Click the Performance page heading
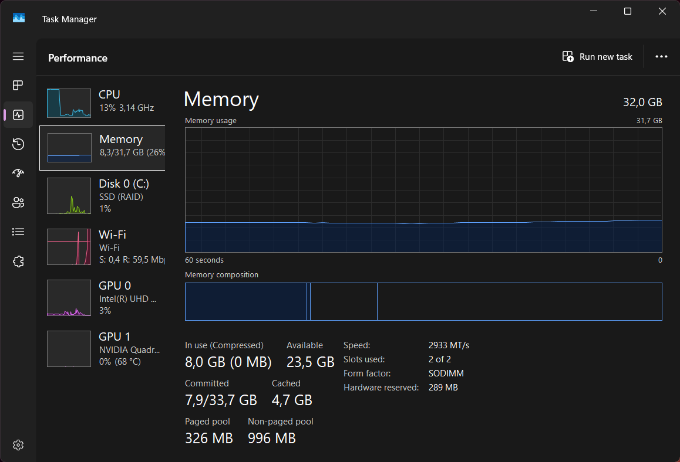Viewport: 680px width, 462px height. (x=78, y=58)
